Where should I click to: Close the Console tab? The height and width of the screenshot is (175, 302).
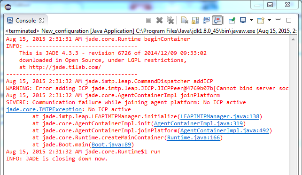[42, 21]
